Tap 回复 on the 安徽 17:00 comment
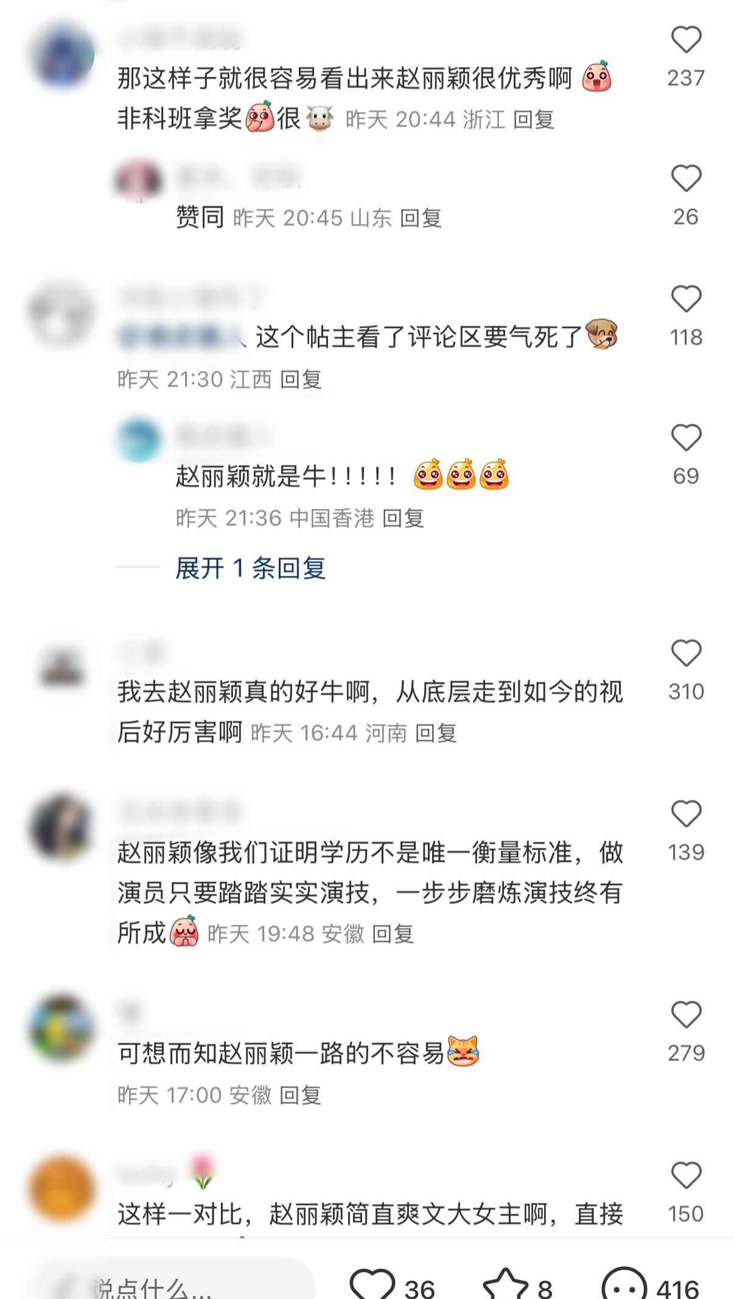Viewport: 734px width, 1299px height. click(x=300, y=1096)
